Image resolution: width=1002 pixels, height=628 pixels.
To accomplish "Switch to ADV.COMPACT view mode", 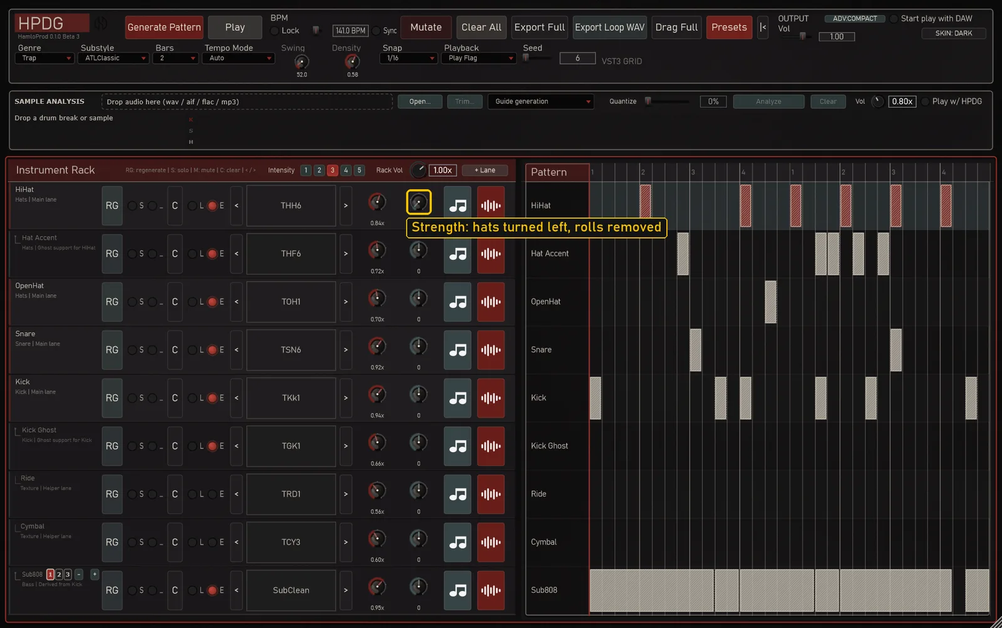I will (x=855, y=19).
